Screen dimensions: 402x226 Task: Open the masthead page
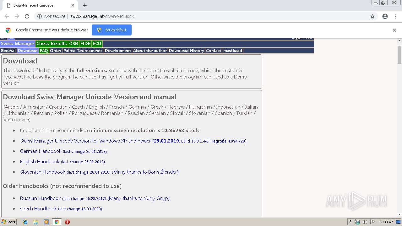coord(233,51)
